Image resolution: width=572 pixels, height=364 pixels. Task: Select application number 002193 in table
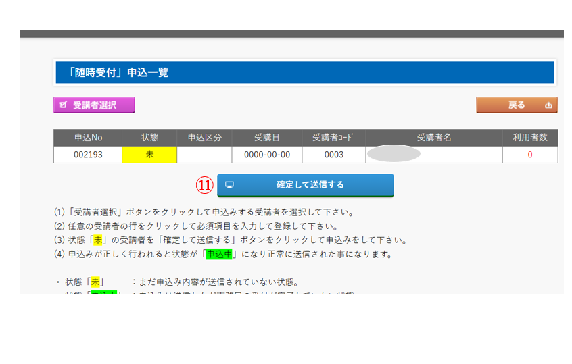click(x=88, y=155)
